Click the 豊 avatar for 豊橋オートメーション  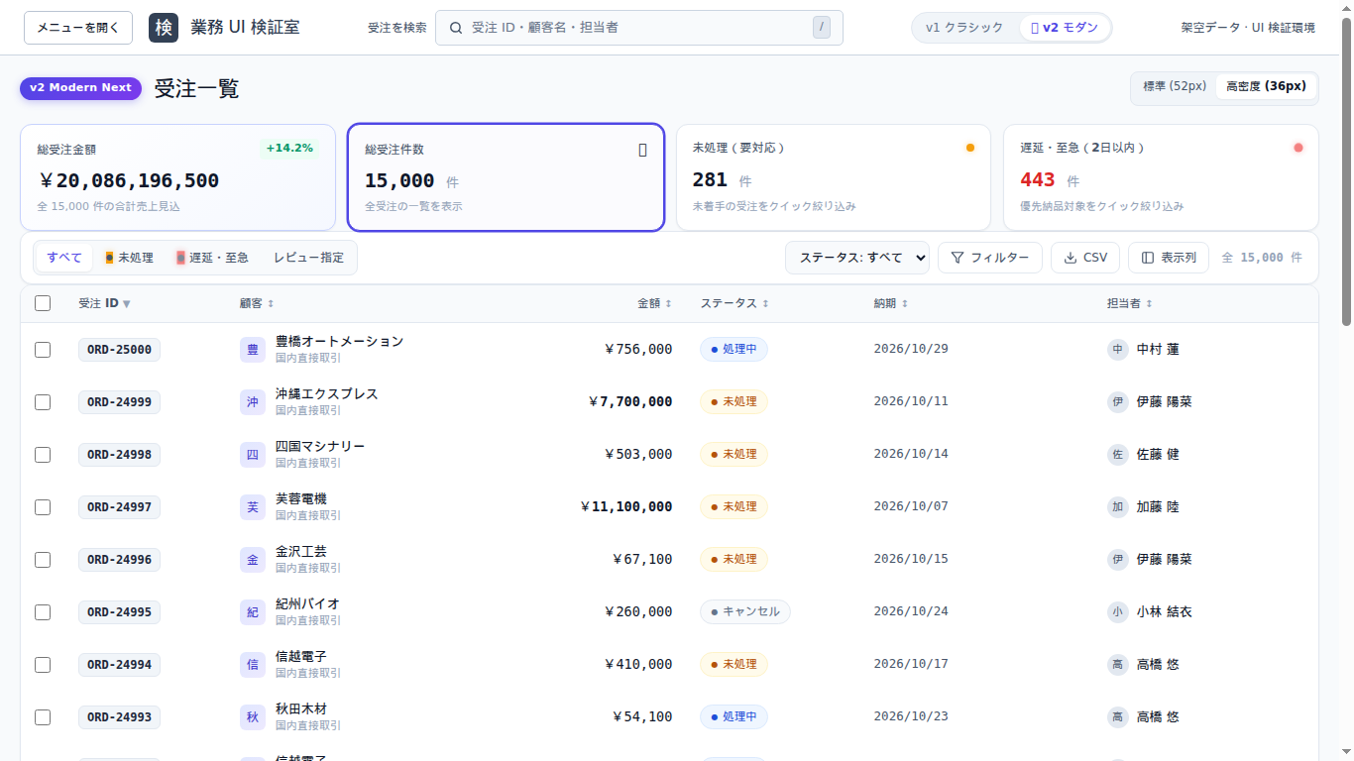click(253, 350)
